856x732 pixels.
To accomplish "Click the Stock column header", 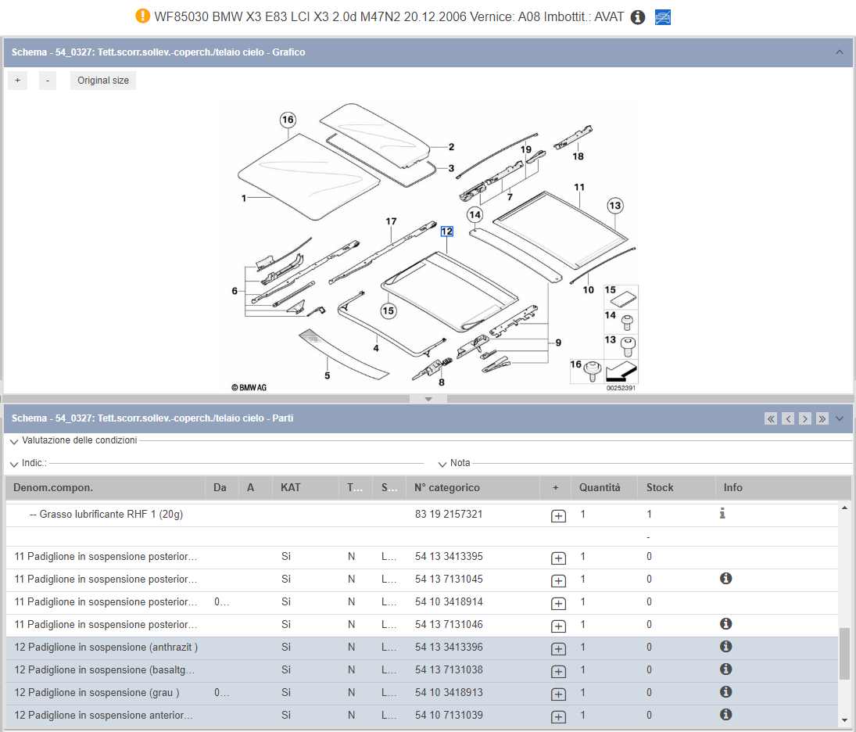I will coord(676,487).
